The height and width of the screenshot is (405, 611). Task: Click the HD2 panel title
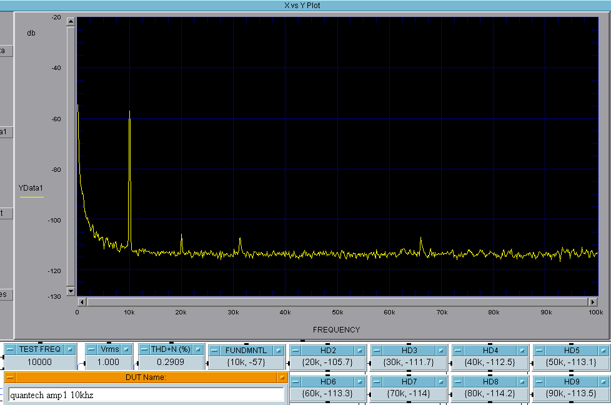[x=328, y=351]
